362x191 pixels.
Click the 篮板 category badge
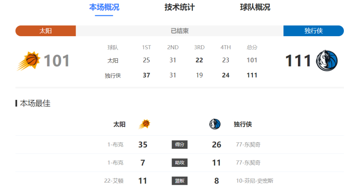180,181
